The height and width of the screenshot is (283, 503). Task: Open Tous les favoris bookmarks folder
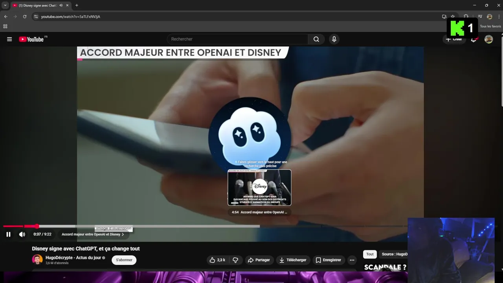pos(490,26)
